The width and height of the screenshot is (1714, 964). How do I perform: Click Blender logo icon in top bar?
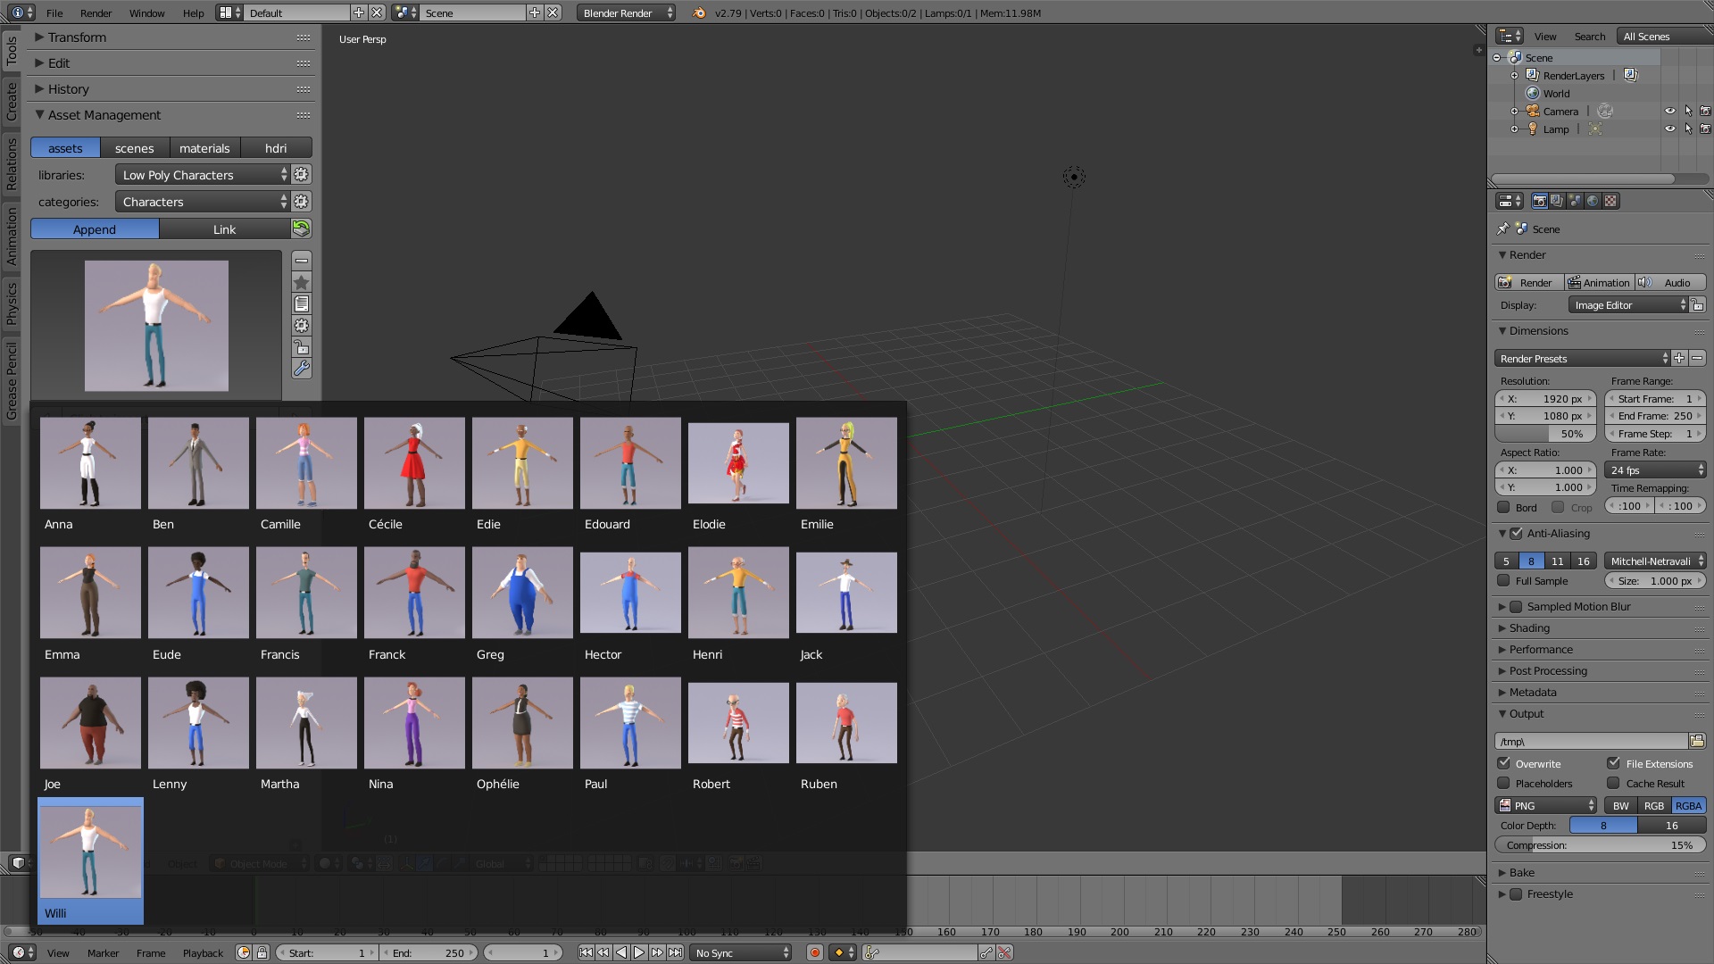pyautogui.click(x=699, y=12)
